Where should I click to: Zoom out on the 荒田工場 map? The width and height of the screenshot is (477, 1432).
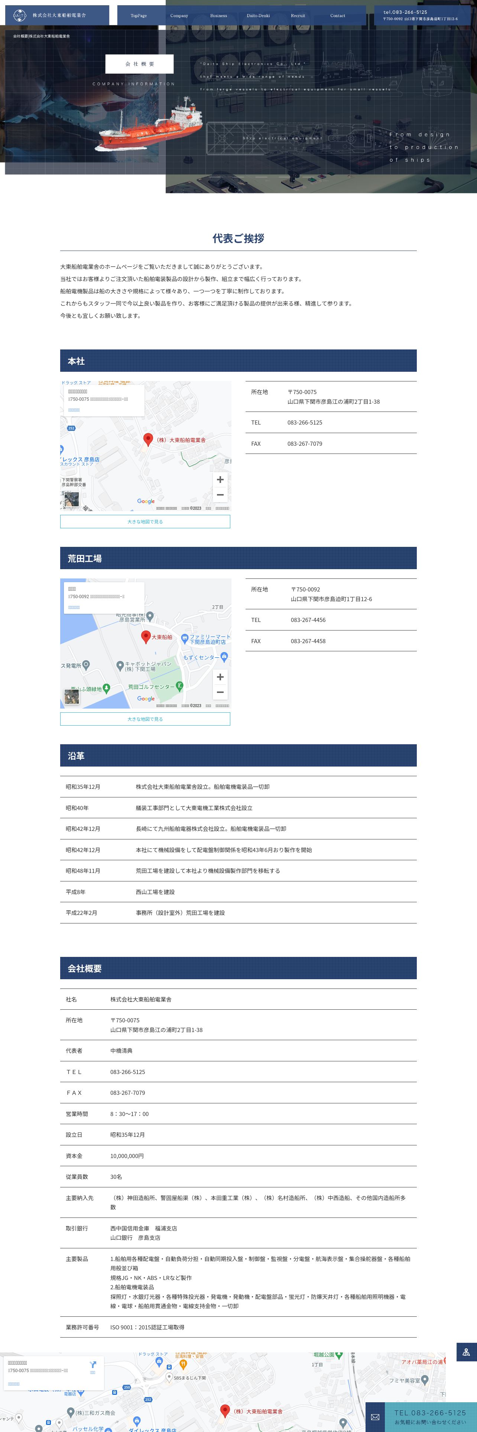click(x=220, y=692)
